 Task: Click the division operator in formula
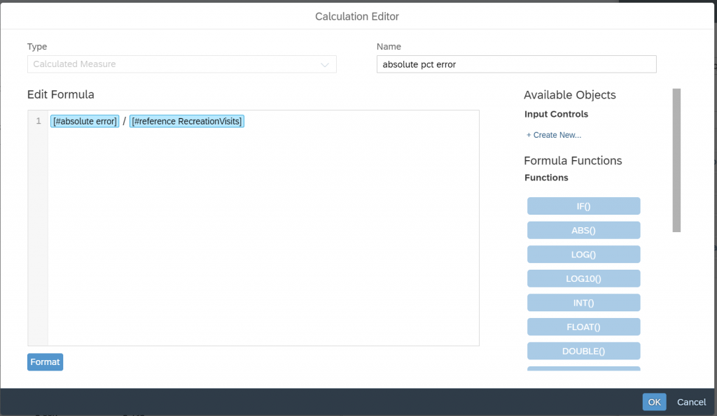point(124,121)
